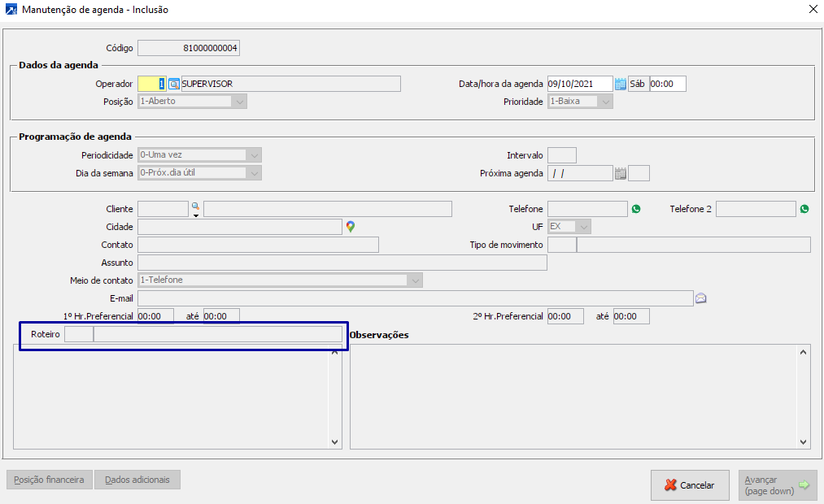Click the application icon in title bar
This screenshot has height=504, width=824.
coord(11,10)
